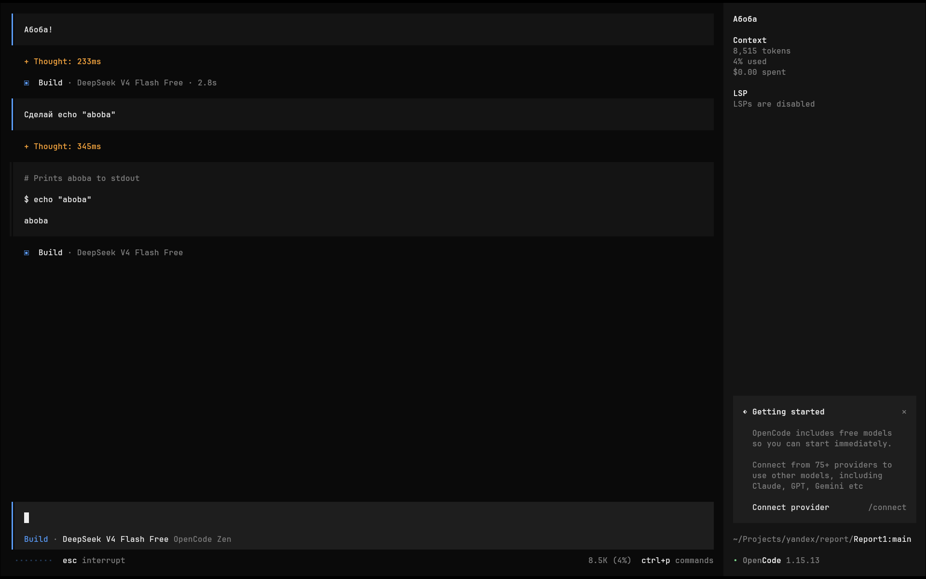Click the comment "# Prints aboba to stdout"
This screenshot has height=579, width=926.
point(82,179)
